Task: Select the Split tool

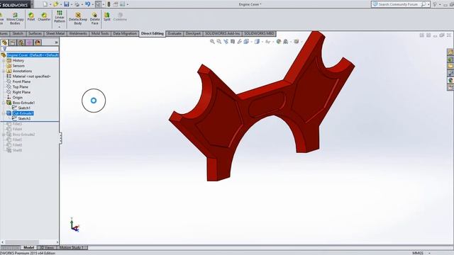Action: click(x=107, y=16)
